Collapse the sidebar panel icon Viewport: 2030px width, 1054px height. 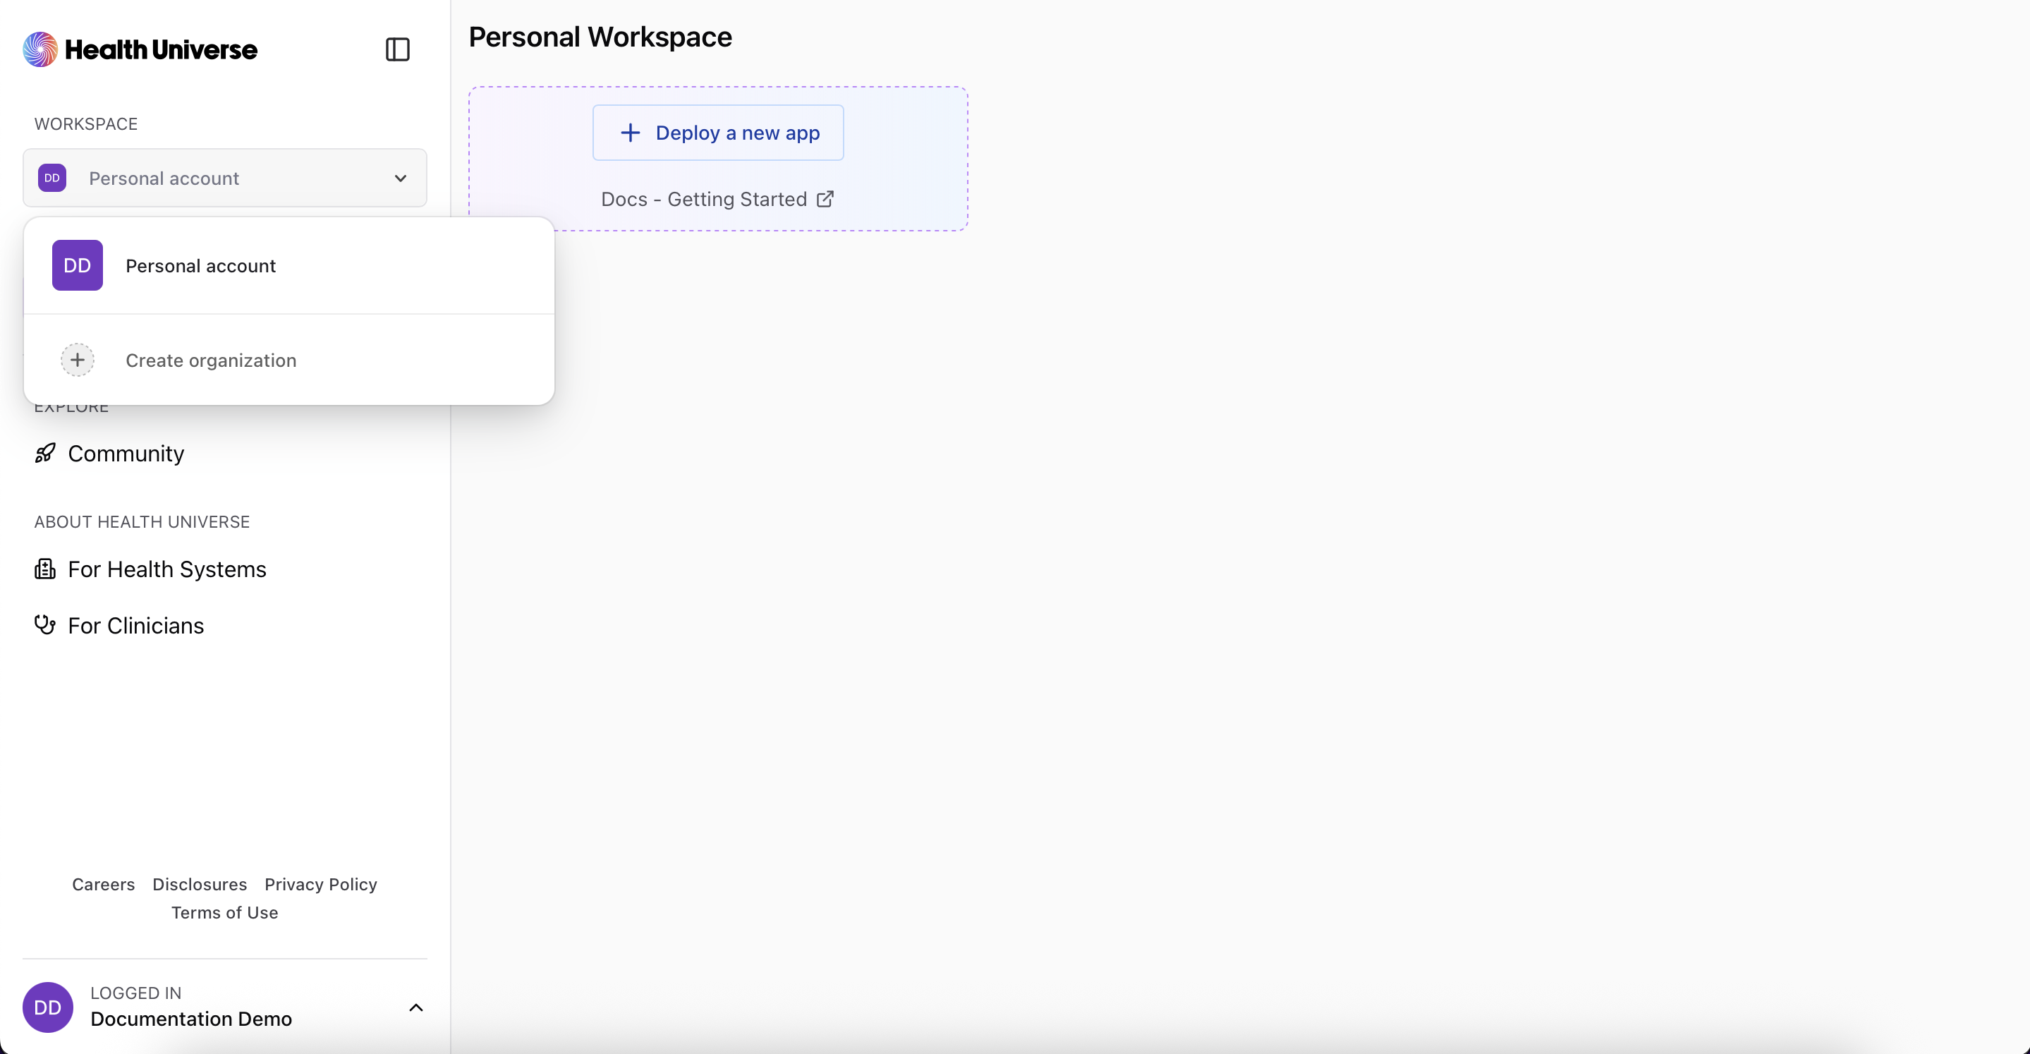(x=397, y=49)
